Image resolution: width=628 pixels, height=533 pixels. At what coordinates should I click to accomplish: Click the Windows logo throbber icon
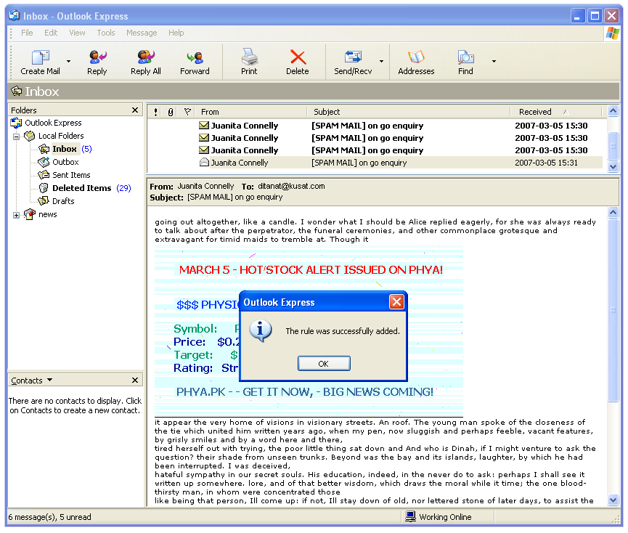click(612, 33)
